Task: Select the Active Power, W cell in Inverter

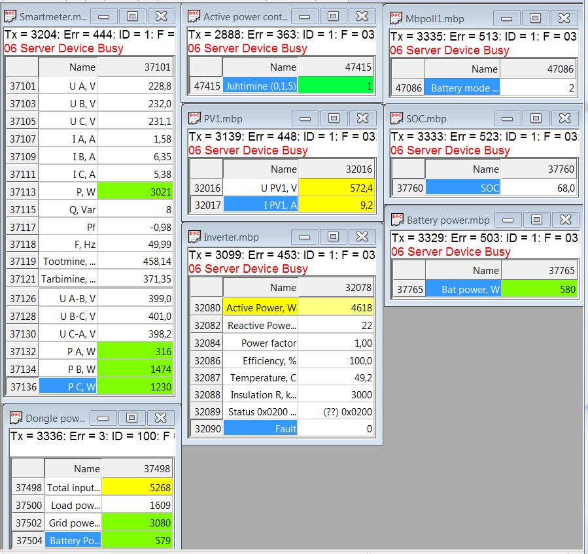Action: tap(260, 307)
